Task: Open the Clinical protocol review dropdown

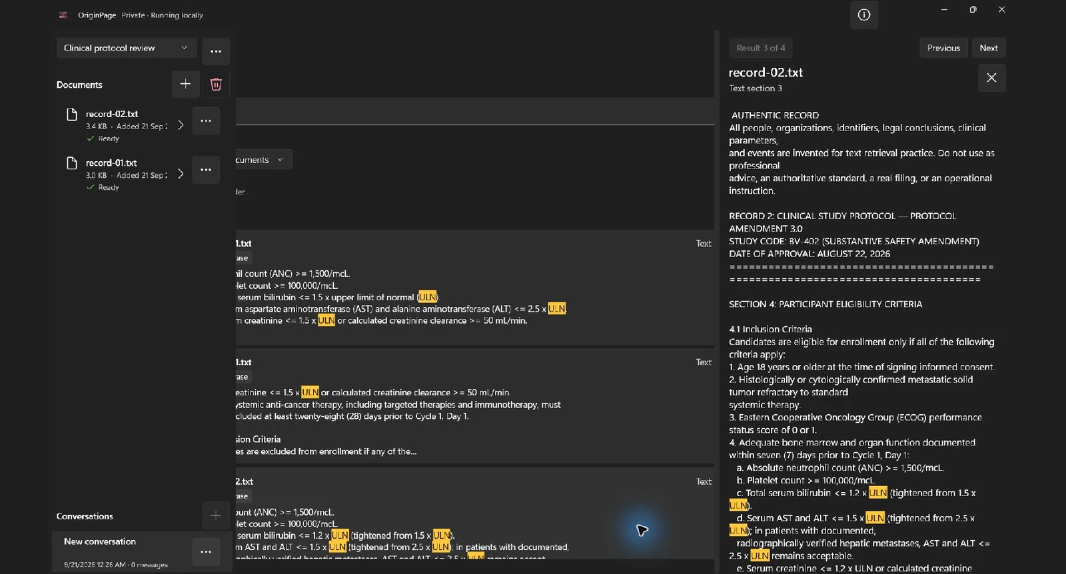Action: tap(127, 48)
